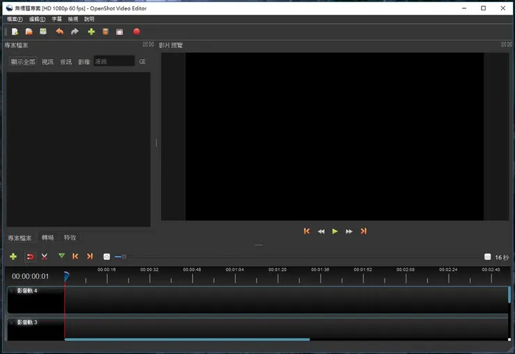
Task: Filter project files by 音訊
Action: point(65,61)
